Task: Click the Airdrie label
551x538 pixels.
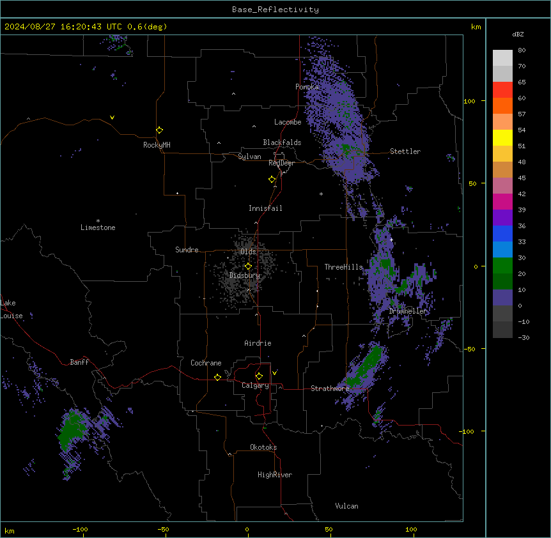Action: (x=258, y=343)
